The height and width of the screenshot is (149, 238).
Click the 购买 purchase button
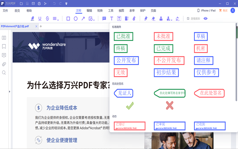(223, 10)
